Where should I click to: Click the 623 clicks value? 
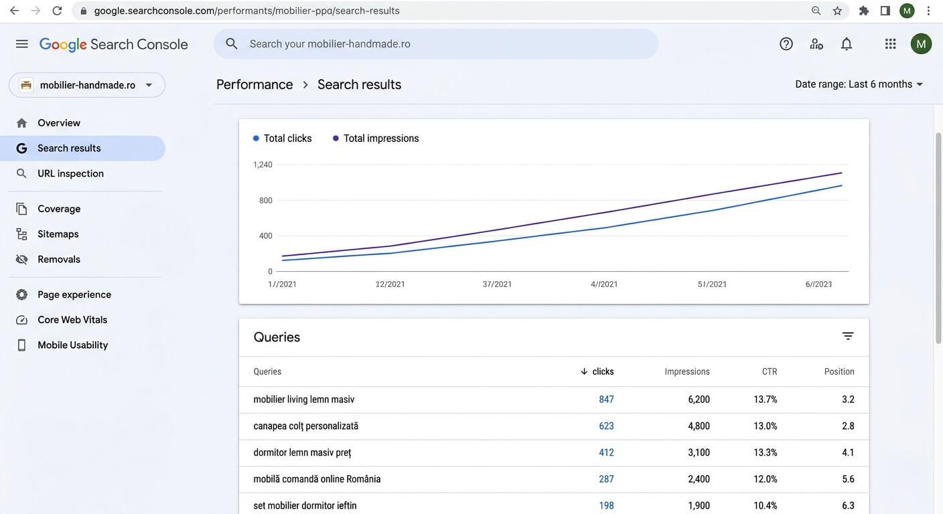pos(606,426)
